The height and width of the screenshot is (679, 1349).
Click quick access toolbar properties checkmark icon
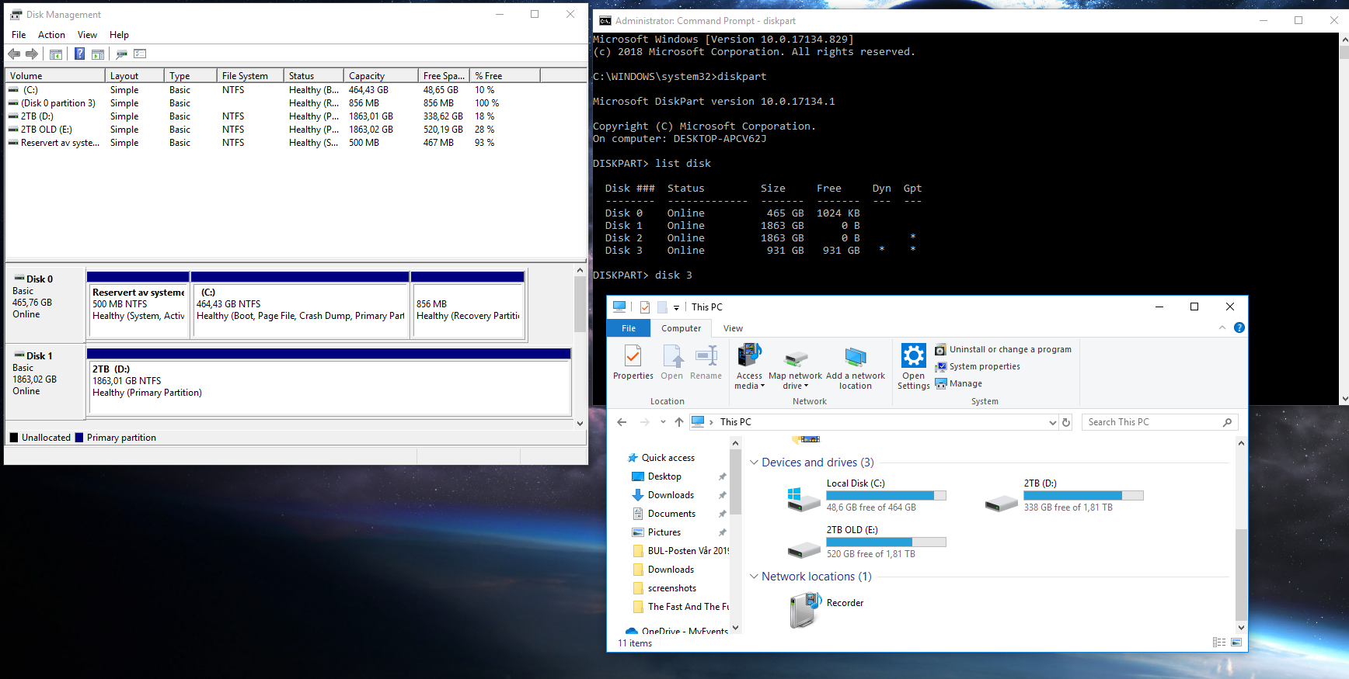(645, 307)
